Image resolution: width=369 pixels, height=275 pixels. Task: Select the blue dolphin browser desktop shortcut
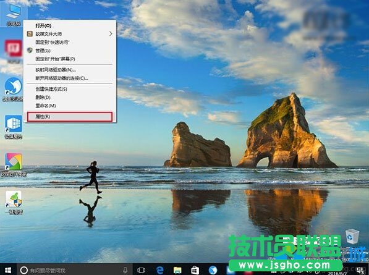coord(14,89)
